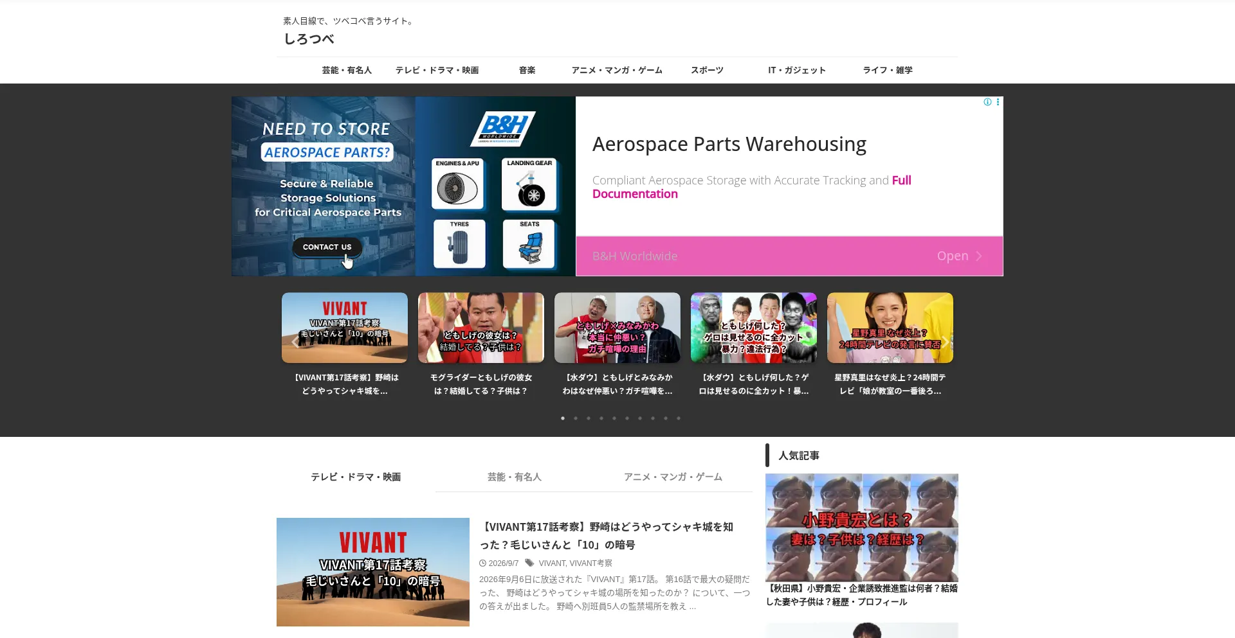Open the VIVANT article list thumbnail
Image resolution: width=1235 pixels, height=638 pixels.
373,572
